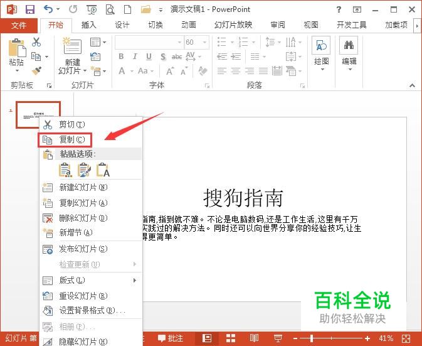Screen dimensions: 422x346
Task: Toggle Justify paragraph button
Action: (x=263, y=71)
